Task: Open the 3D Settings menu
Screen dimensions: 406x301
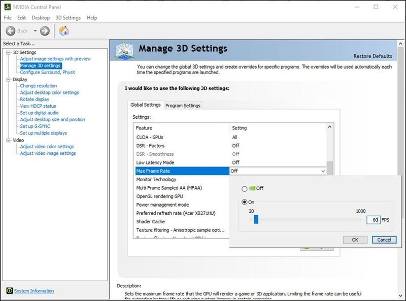Action: [68, 18]
